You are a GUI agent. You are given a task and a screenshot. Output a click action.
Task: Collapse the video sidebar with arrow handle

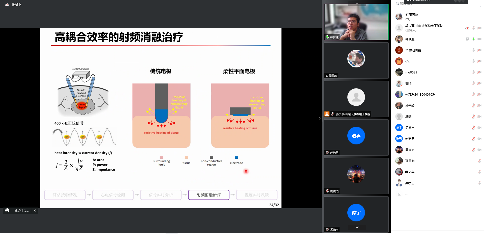(x=320, y=118)
